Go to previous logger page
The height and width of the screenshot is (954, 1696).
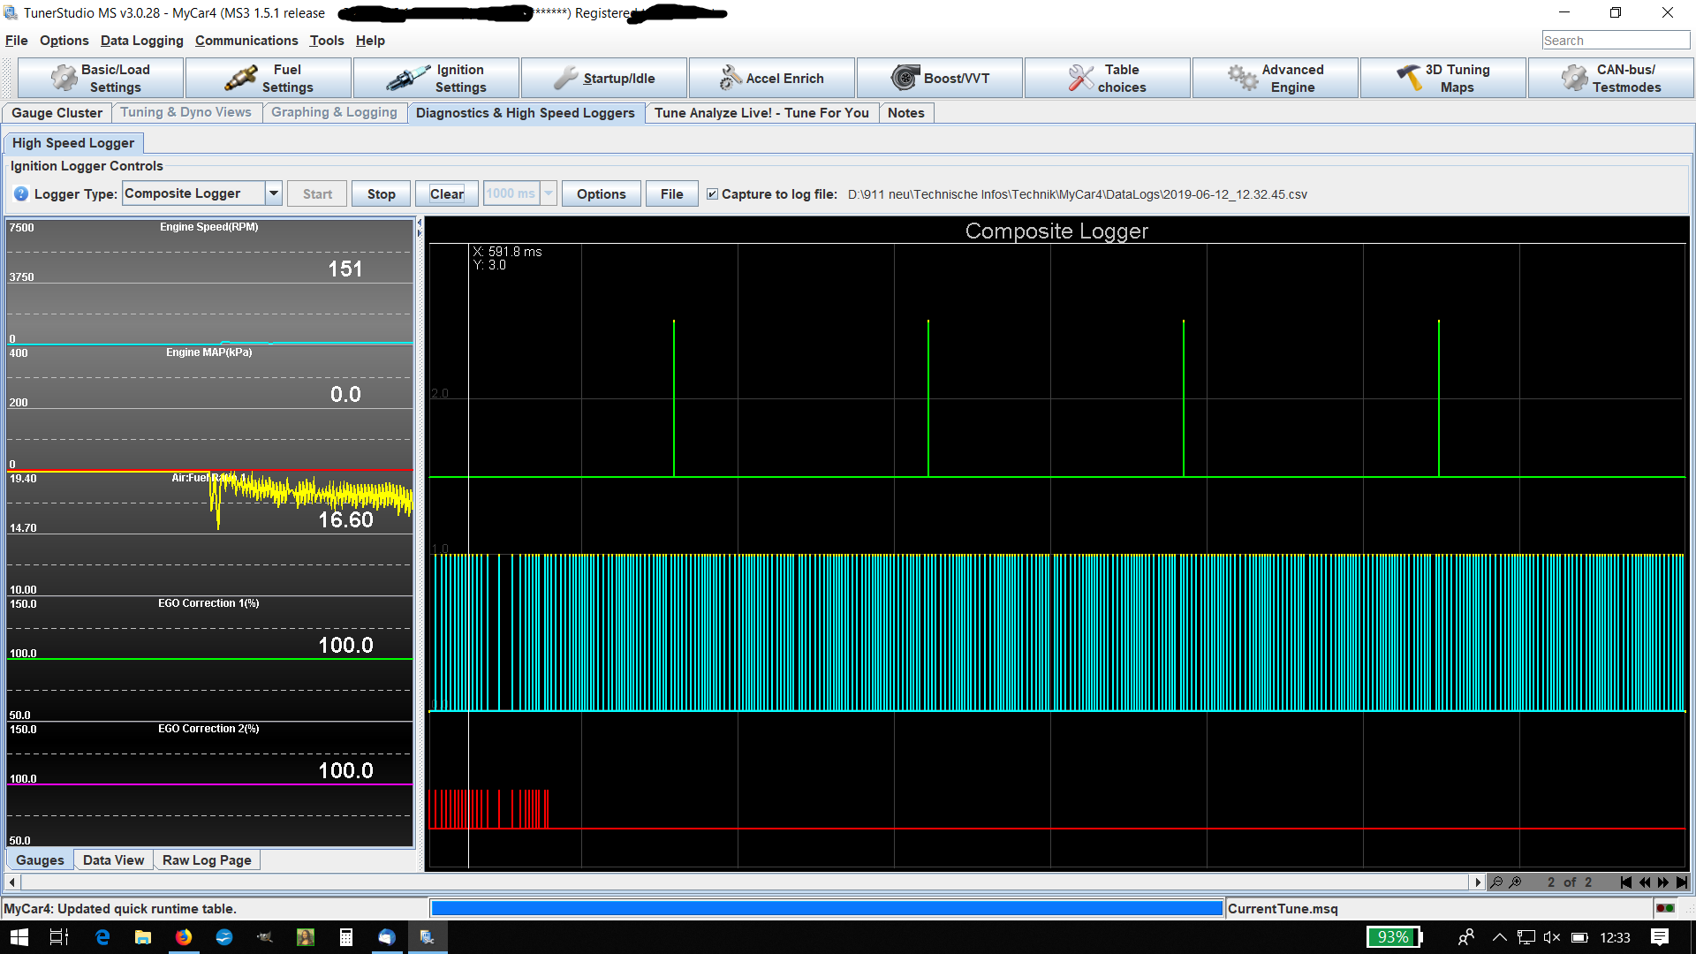1645,882
